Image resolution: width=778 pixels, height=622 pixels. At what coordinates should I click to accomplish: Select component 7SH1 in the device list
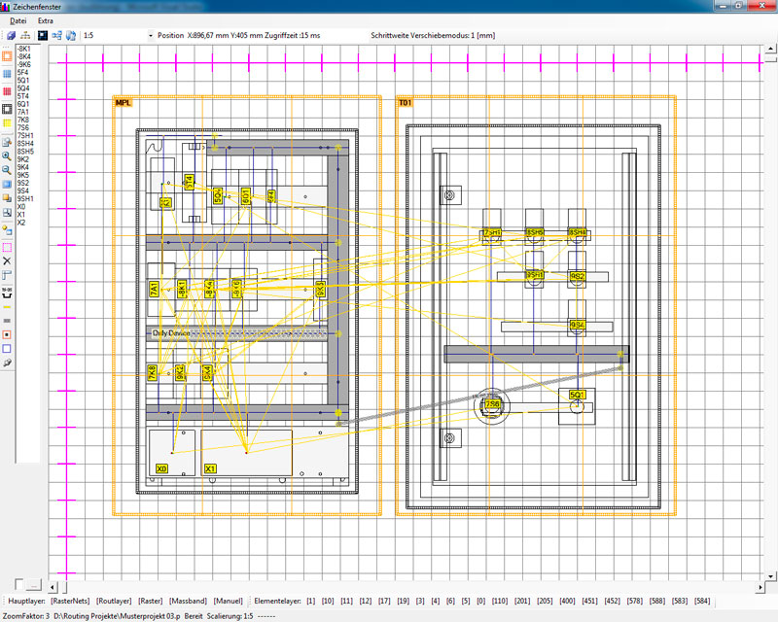(x=26, y=135)
